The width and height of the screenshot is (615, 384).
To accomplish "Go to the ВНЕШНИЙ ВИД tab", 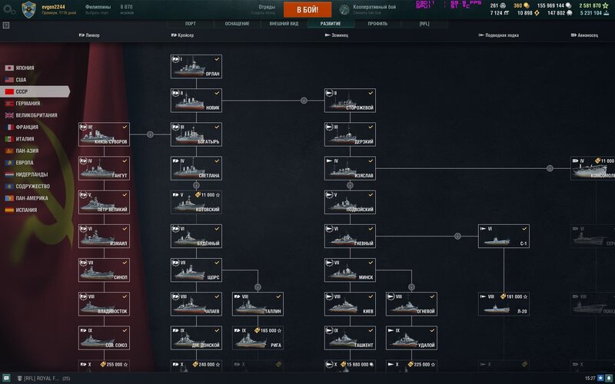I will point(284,24).
